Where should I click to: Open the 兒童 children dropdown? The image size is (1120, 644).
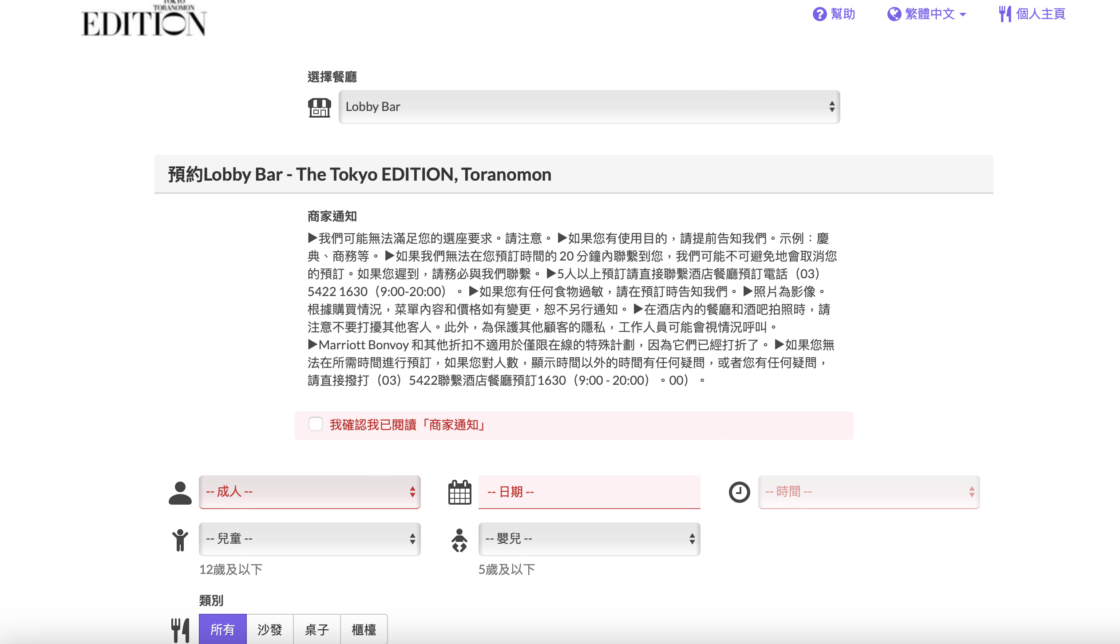pos(310,539)
